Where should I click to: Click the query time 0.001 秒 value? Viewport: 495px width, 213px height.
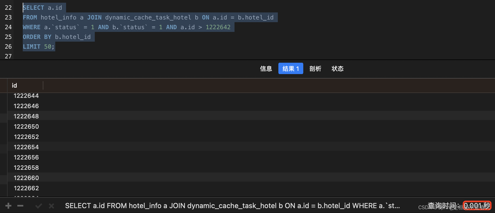click(x=477, y=206)
